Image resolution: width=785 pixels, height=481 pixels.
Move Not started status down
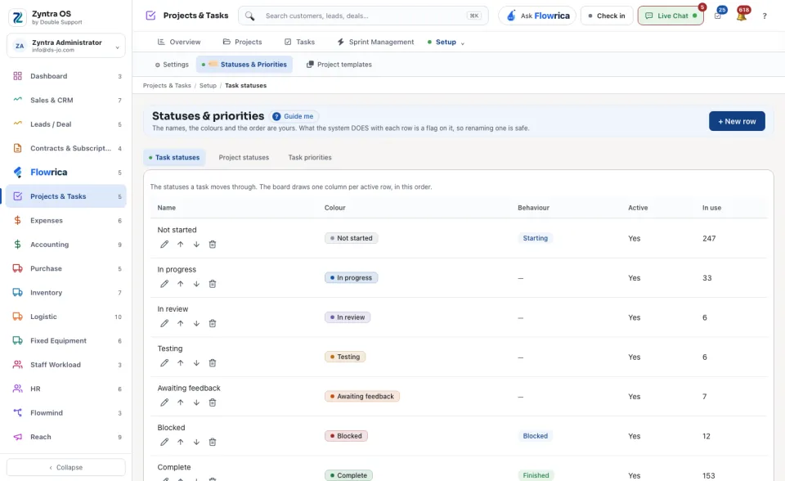coord(196,245)
